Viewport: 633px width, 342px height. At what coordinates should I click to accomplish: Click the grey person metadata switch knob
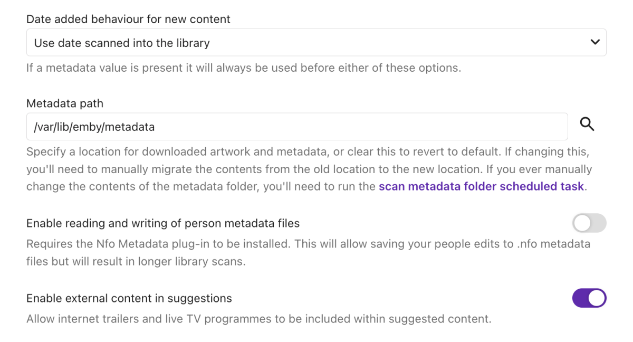582,223
